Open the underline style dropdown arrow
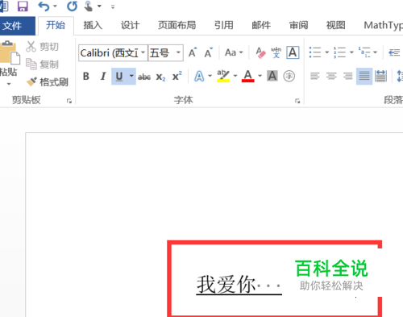The width and height of the screenshot is (403, 317). click(x=131, y=76)
